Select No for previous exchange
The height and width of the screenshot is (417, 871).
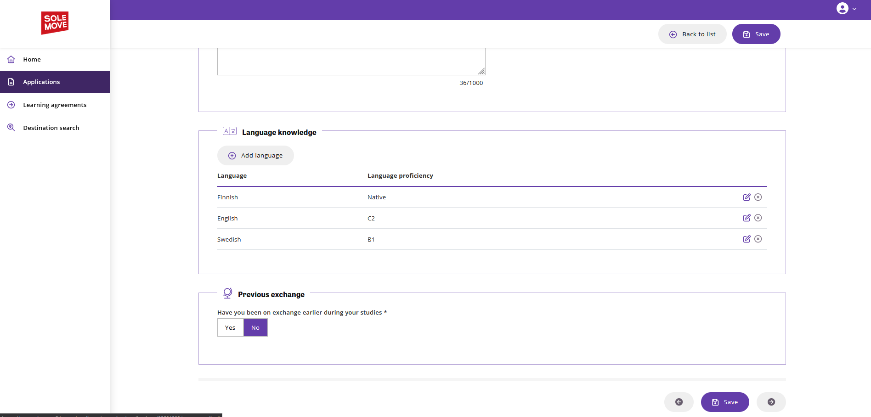[x=255, y=327]
